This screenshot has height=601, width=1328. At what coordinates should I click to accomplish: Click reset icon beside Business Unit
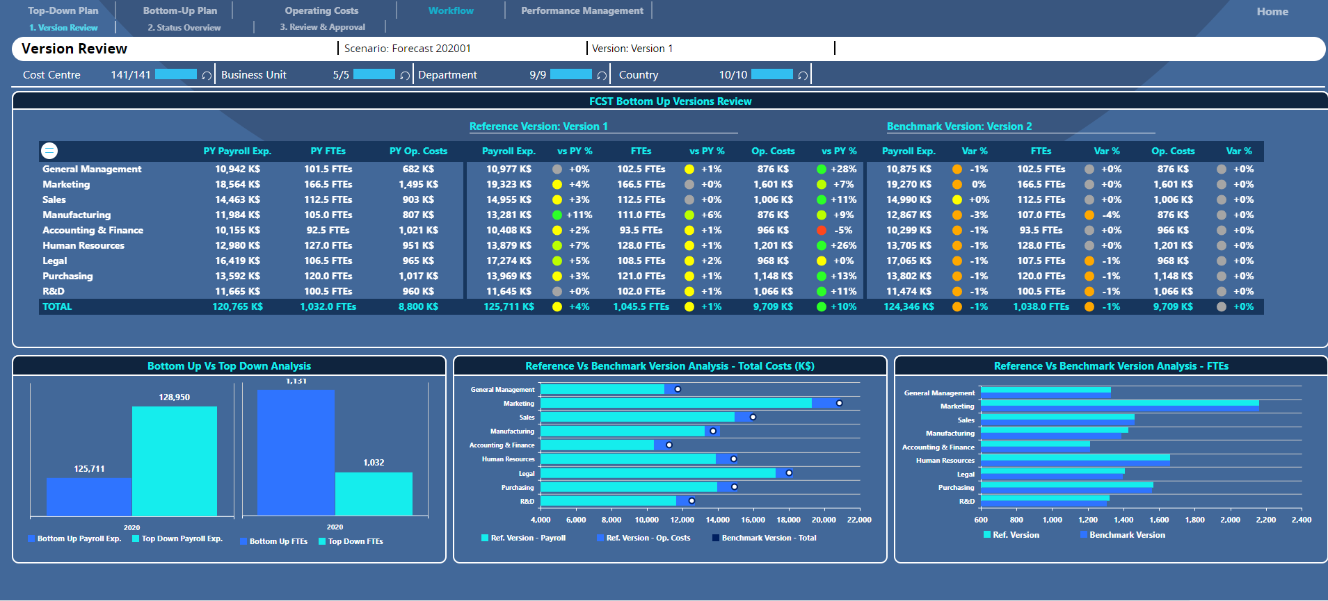point(405,75)
